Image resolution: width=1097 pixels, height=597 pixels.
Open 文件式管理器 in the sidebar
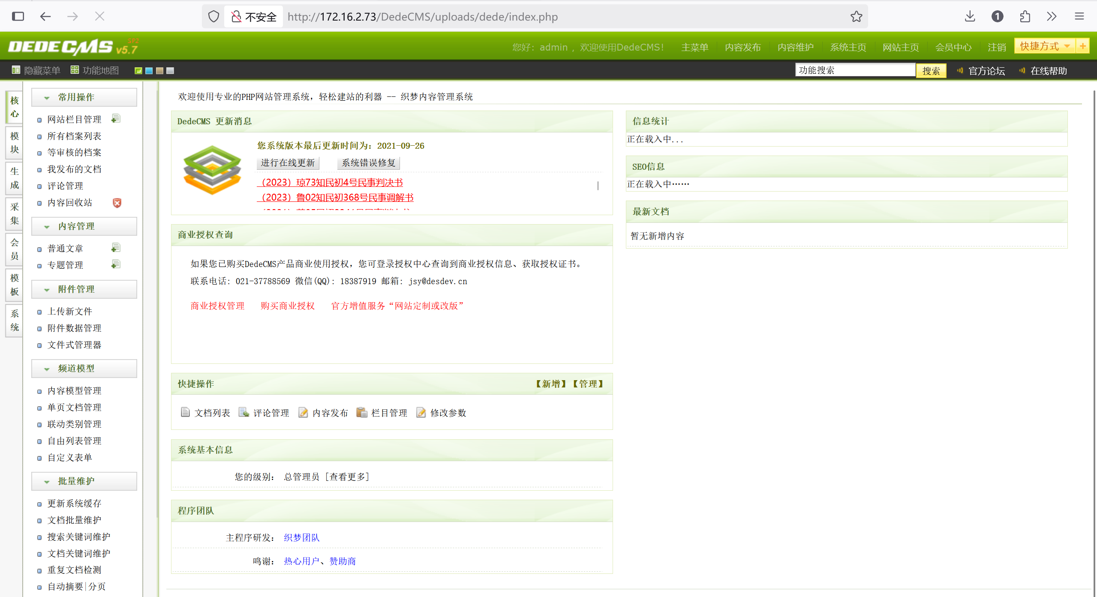pos(74,345)
